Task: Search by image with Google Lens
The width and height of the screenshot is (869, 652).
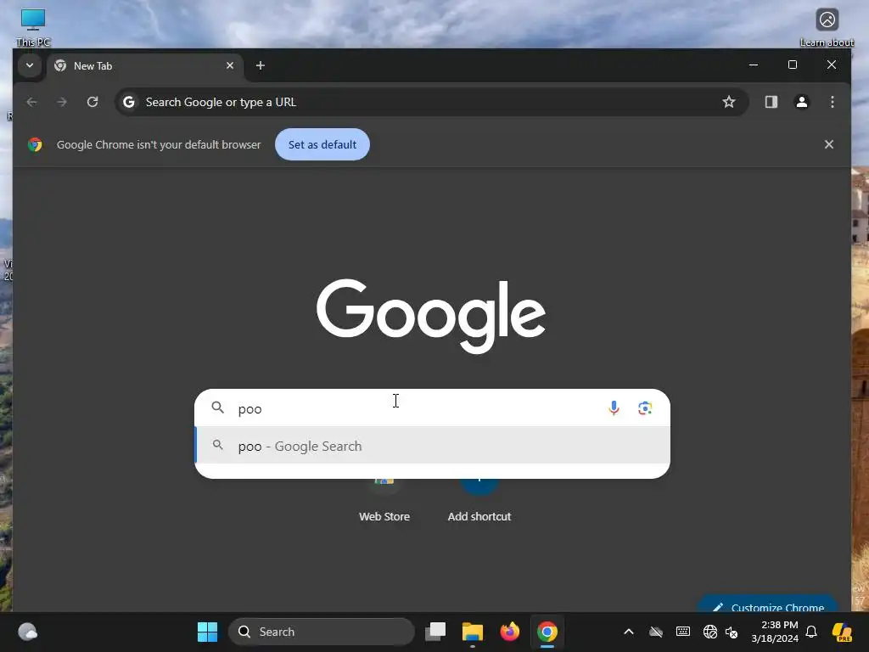Action: pos(645,408)
